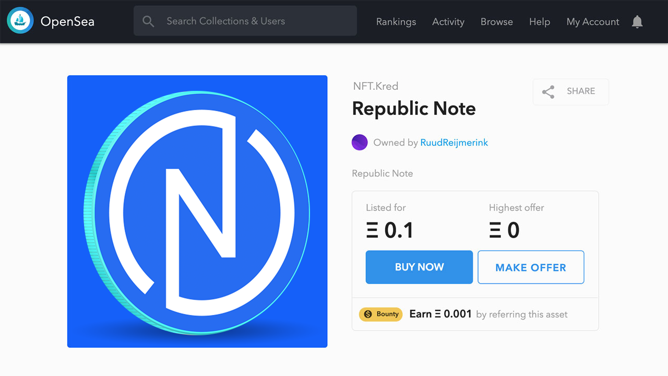Click the share arrow icon
This screenshot has height=376, width=668.
tap(548, 92)
